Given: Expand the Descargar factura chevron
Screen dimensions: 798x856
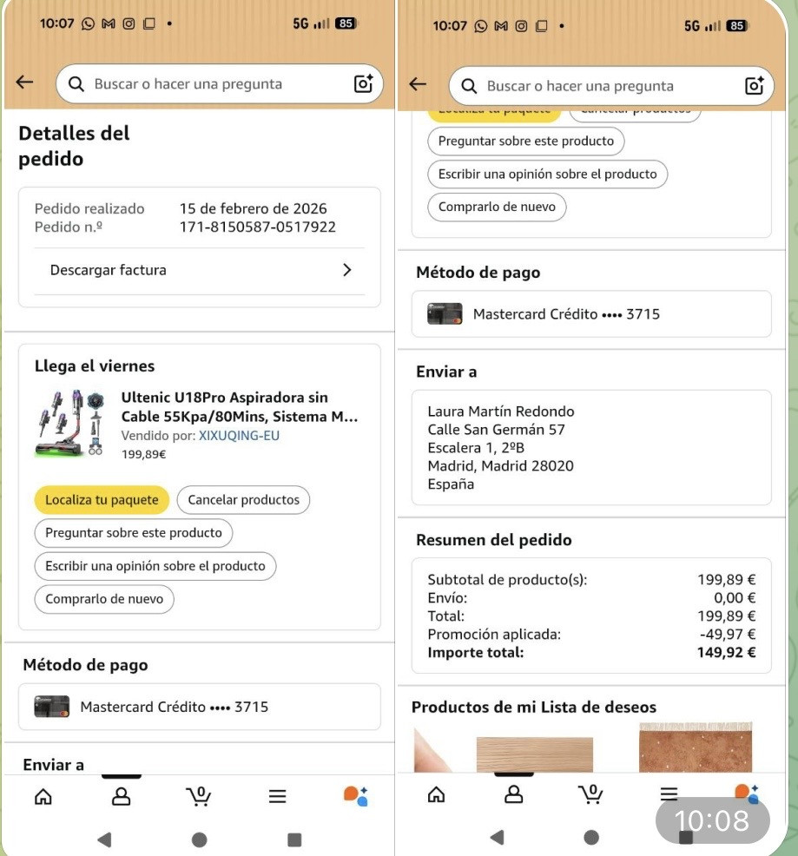Looking at the screenshot, I should coord(346,270).
